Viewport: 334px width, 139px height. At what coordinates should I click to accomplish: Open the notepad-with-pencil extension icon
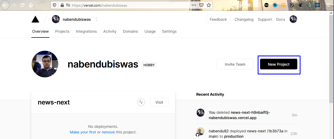tap(292, 5)
